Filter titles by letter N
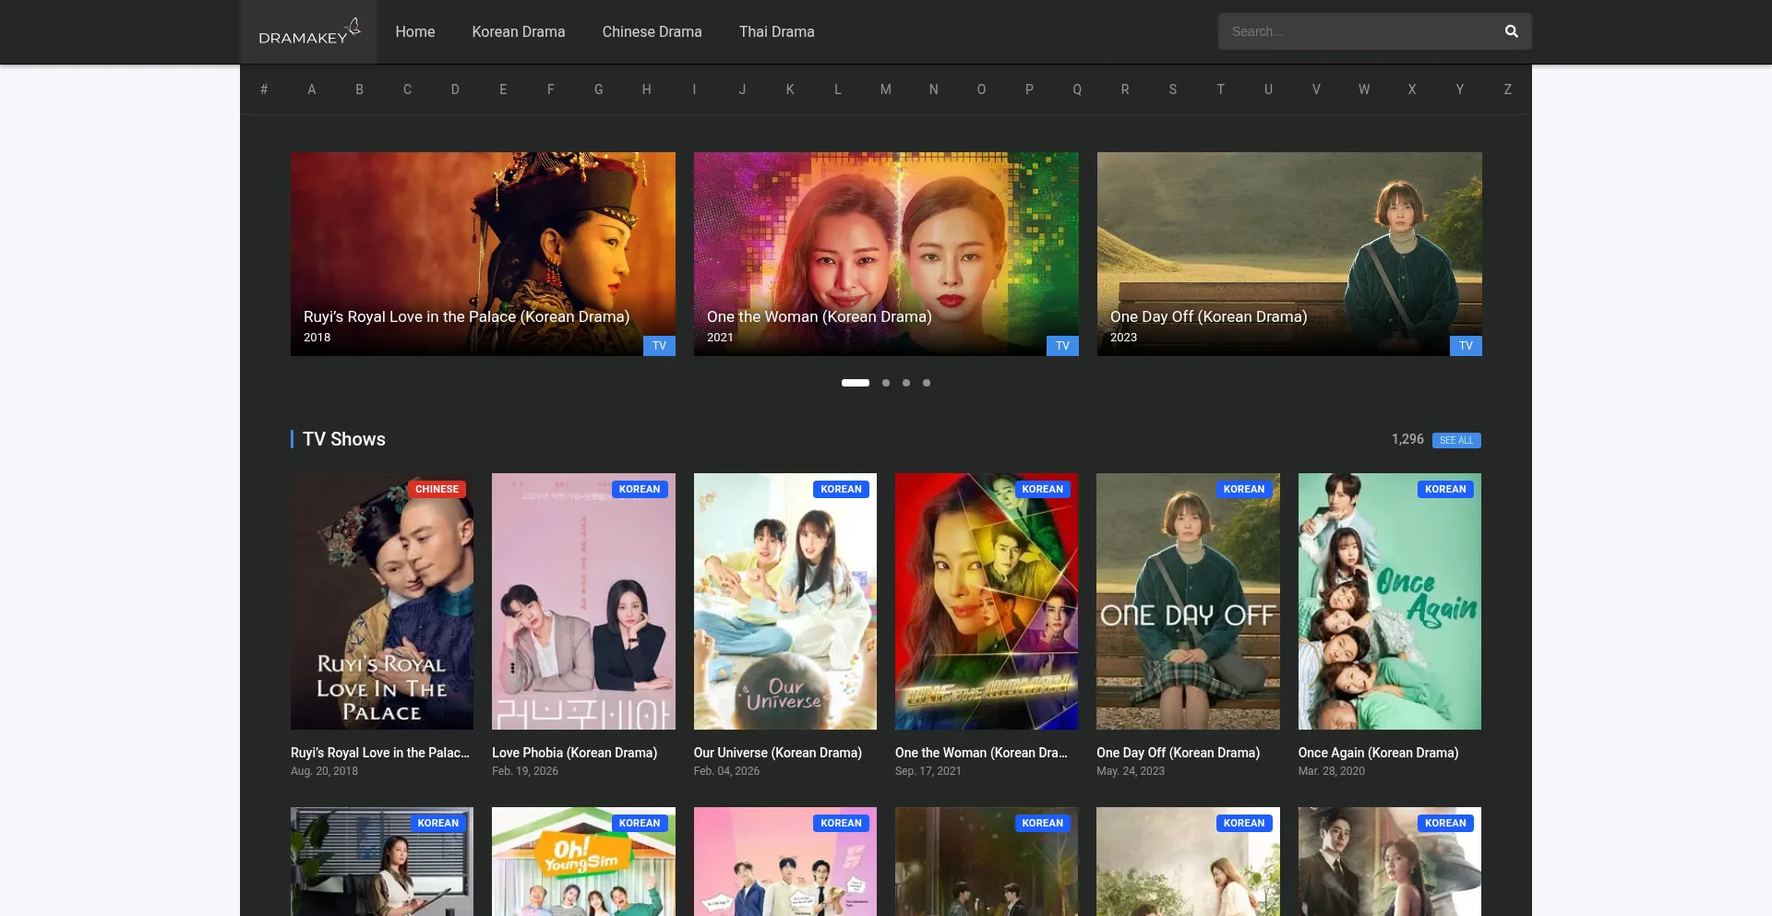Viewport: 1772px width, 916px height. click(x=934, y=89)
